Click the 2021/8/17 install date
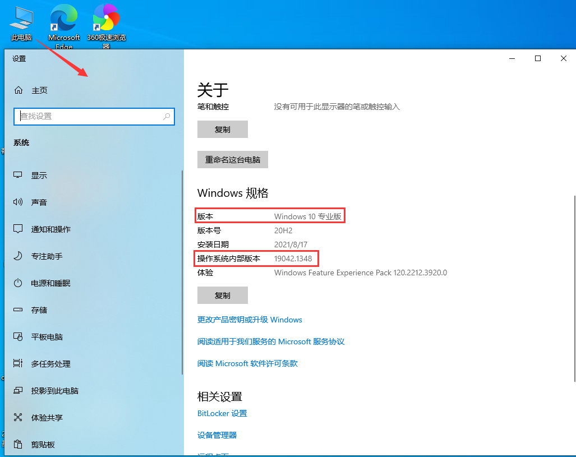This screenshot has width=576, height=457. pyautogui.click(x=291, y=244)
